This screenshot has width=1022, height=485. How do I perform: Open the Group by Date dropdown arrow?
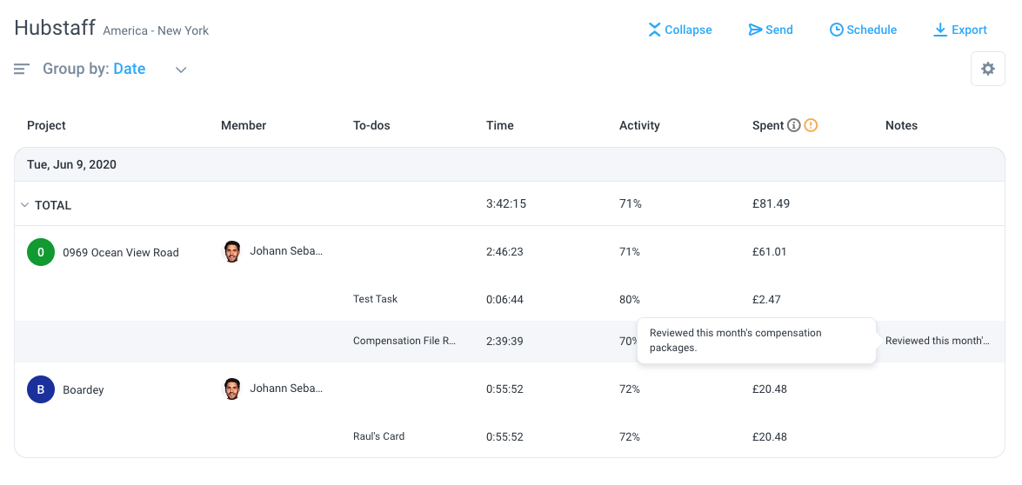click(181, 70)
